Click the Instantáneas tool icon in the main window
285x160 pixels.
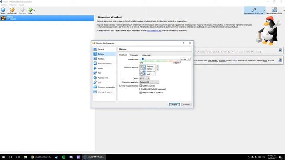(x=280, y=60)
